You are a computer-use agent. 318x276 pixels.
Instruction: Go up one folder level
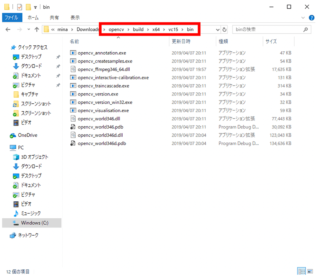click(37, 30)
